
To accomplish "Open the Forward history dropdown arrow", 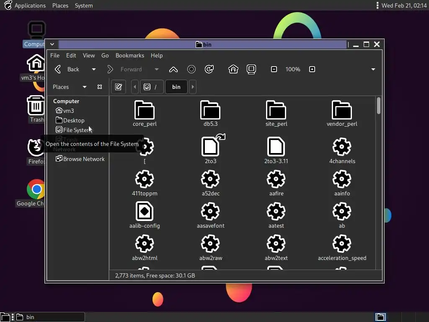I will [157, 69].
